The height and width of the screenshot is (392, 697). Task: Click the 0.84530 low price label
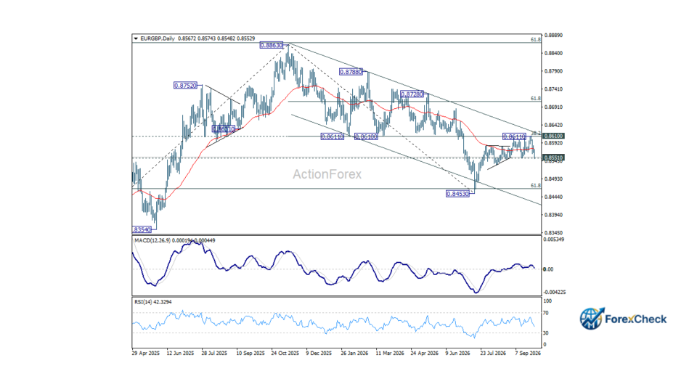[x=457, y=194]
